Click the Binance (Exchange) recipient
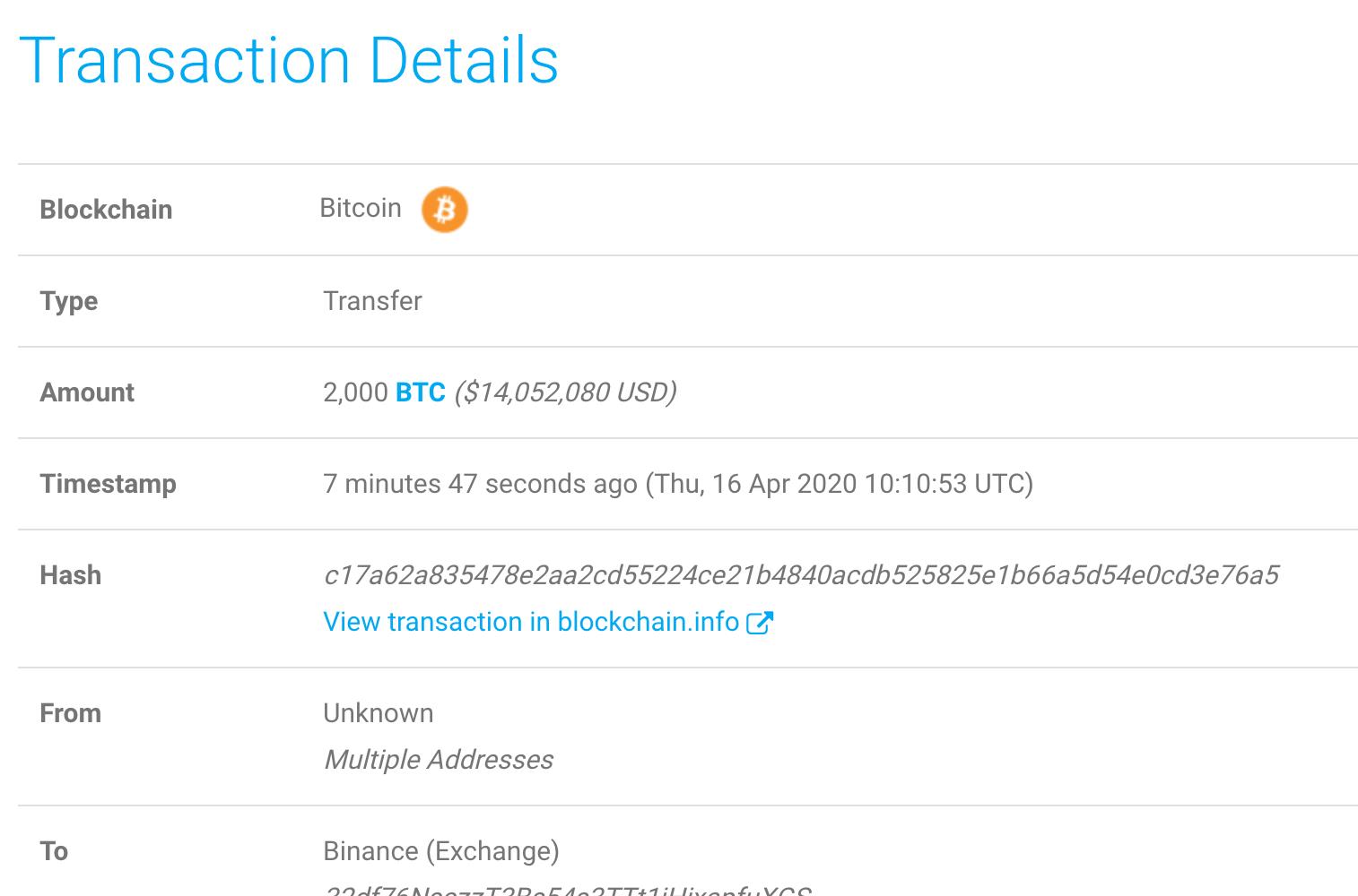This screenshot has width=1358, height=896. click(x=441, y=851)
